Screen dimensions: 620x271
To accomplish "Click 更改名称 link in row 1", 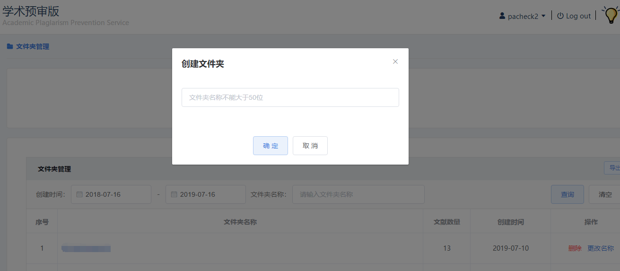I will coord(601,248).
